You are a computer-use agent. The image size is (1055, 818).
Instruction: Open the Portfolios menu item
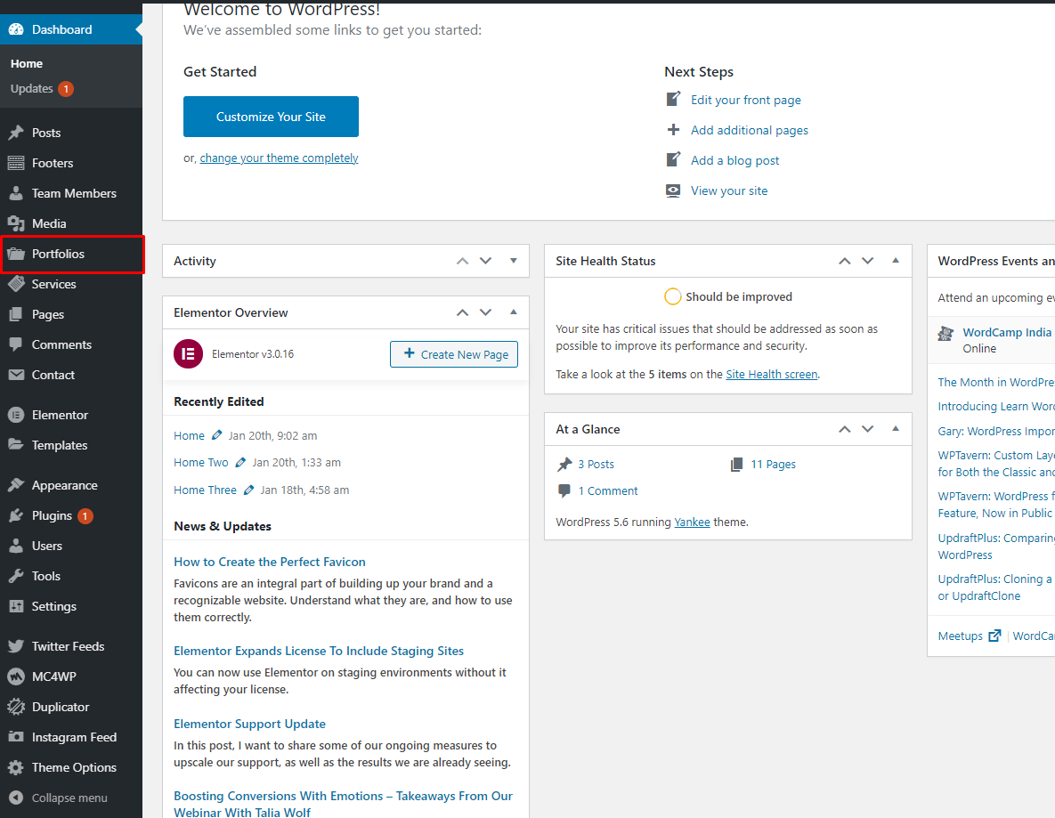point(59,254)
